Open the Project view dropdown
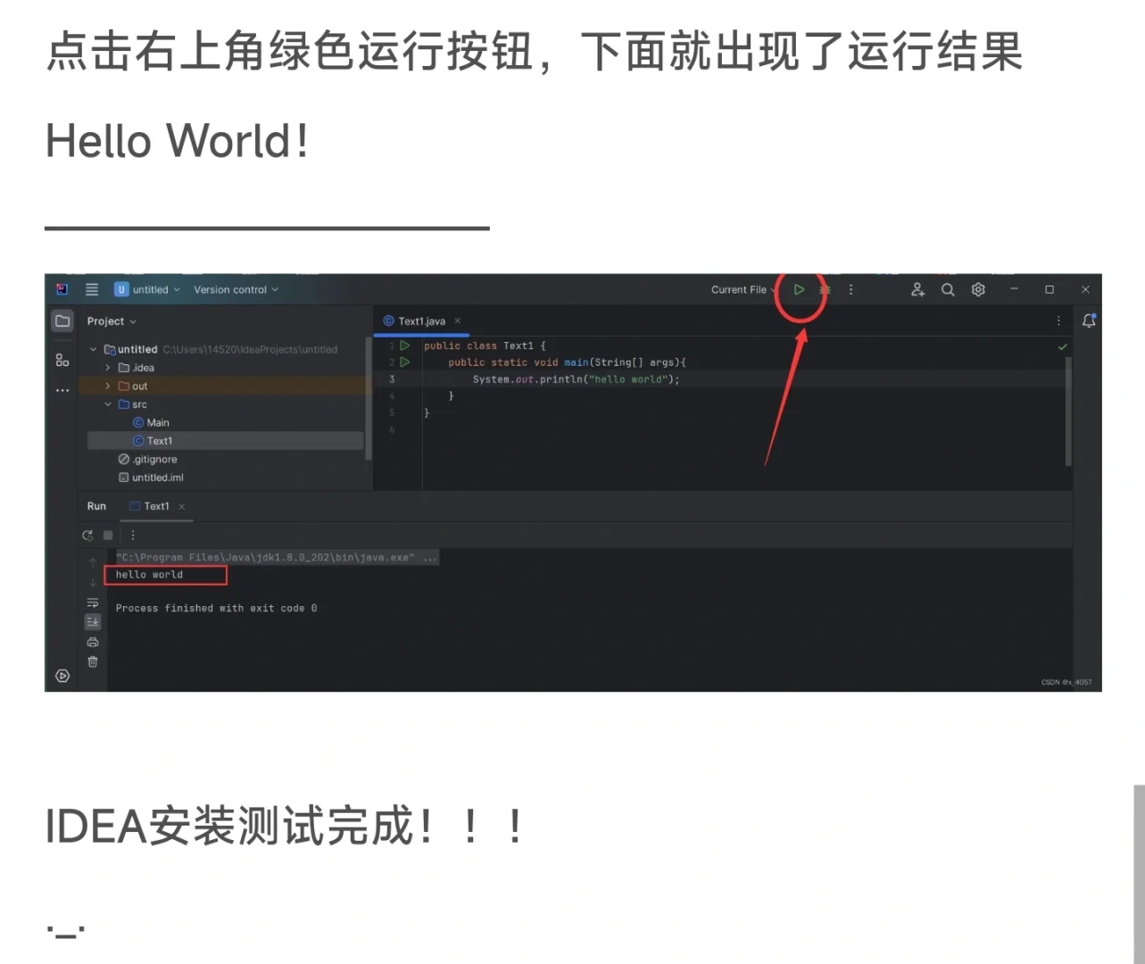The width and height of the screenshot is (1145, 964). point(112,321)
